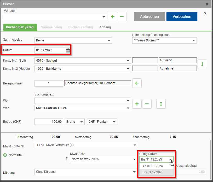Click the empty field beside Abnahme
The image size is (213, 182).
point(145,68)
